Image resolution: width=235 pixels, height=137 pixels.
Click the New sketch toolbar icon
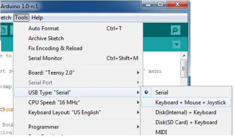[x=3, y=30]
